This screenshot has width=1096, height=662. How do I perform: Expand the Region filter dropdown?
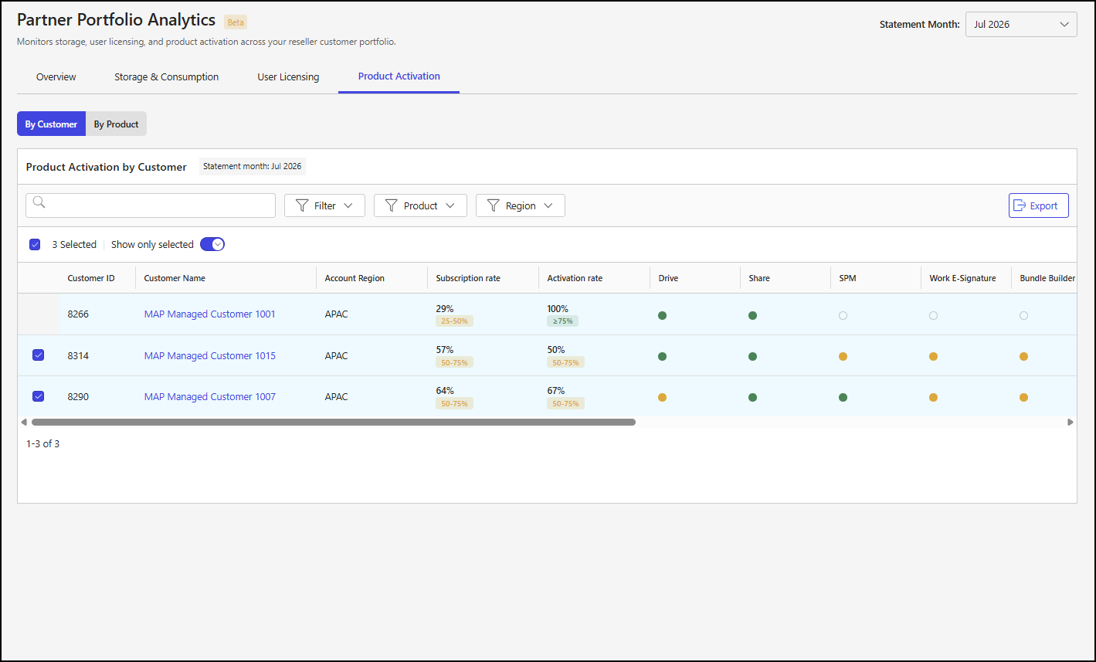point(521,205)
